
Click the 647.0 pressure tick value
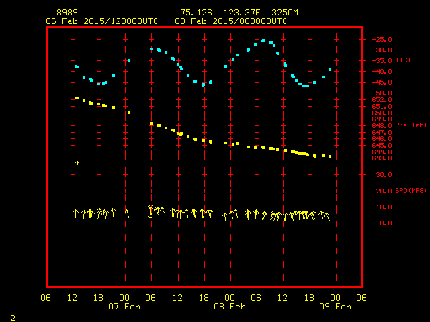(x=382, y=132)
